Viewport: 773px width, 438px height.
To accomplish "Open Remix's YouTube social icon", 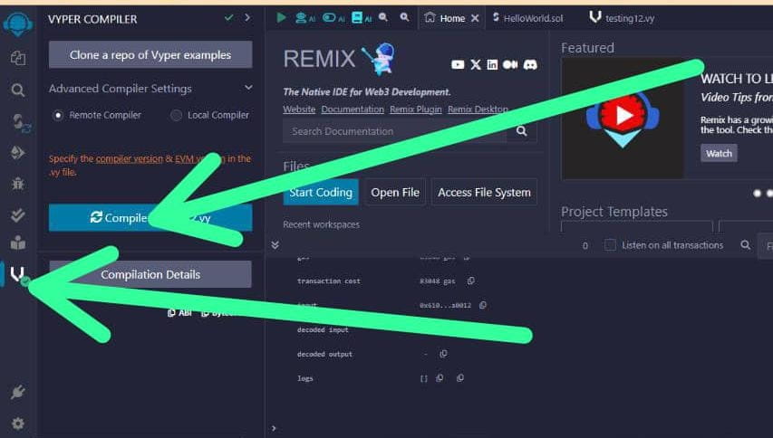I will click(458, 64).
